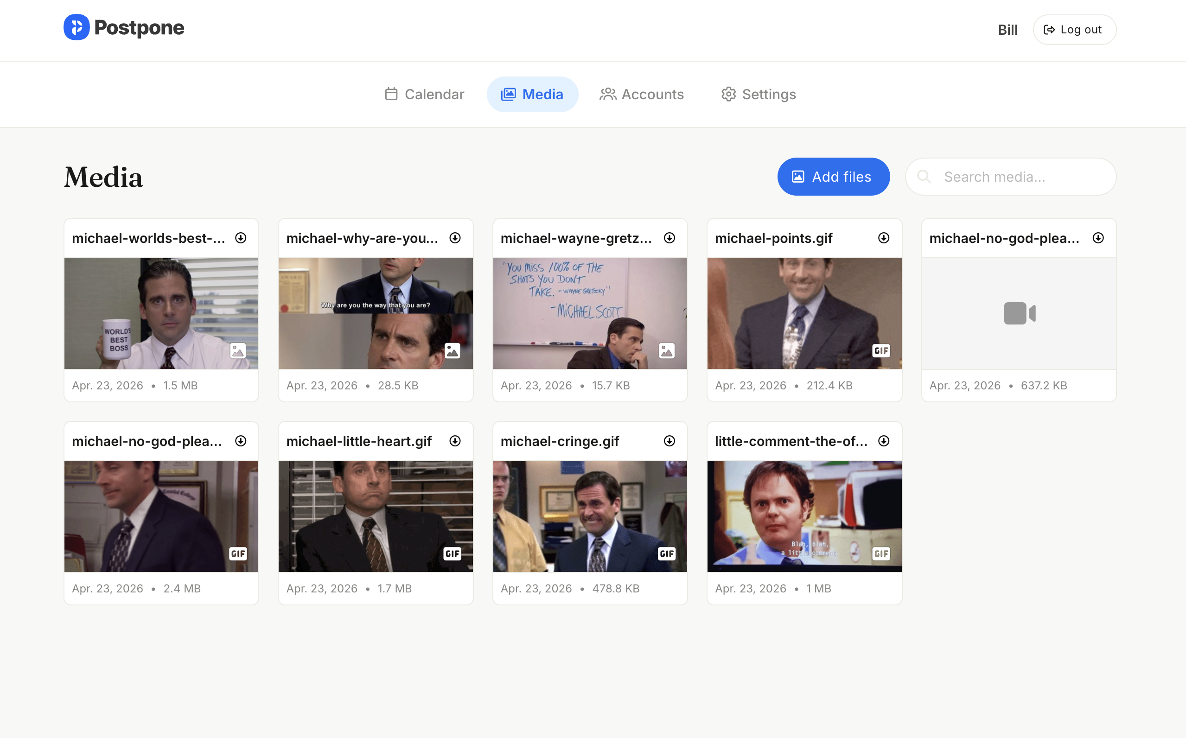This screenshot has width=1186, height=738.
Task: Click the Search media input field
Action: (x=1010, y=177)
